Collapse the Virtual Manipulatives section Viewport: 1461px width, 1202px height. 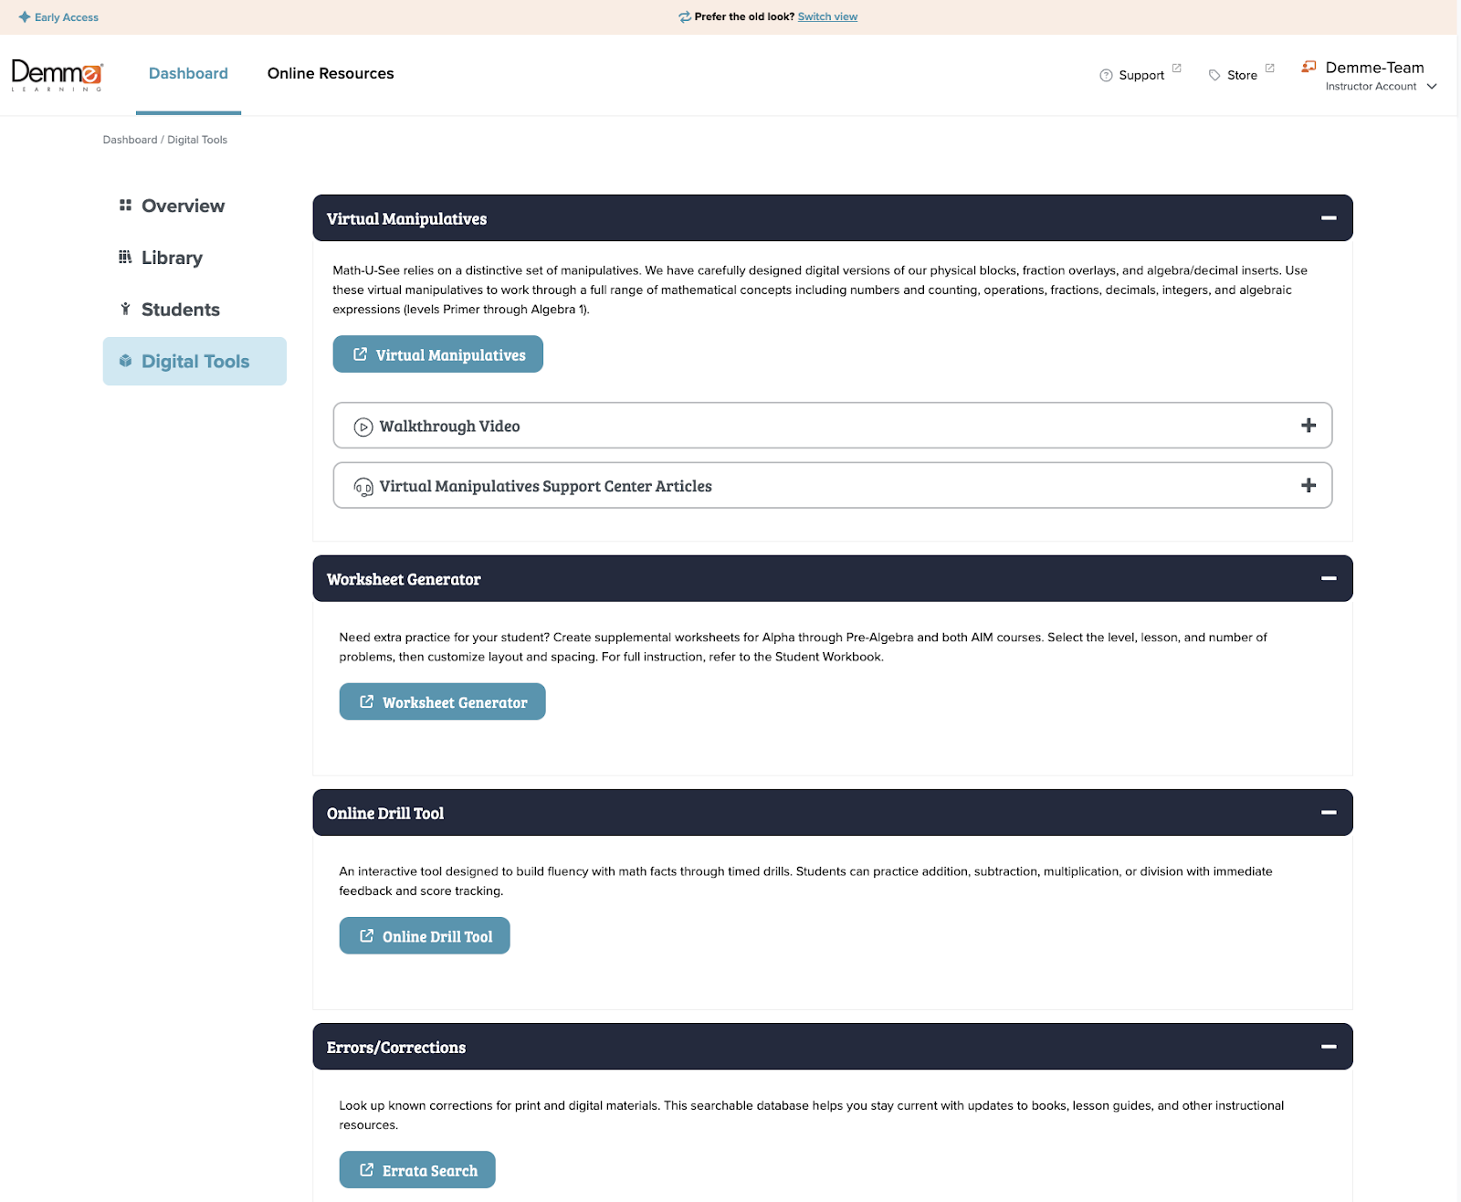coord(1329,218)
